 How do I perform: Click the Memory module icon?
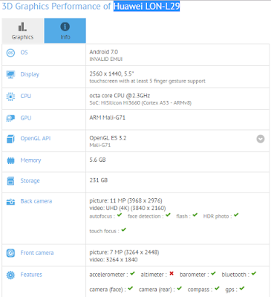10,160
